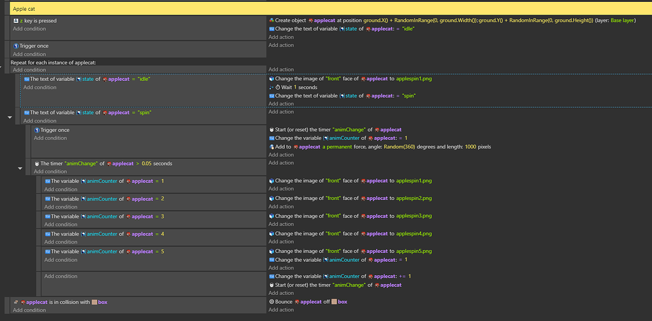Click Add condition under z key is pressed
The height and width of the screenshot is (321, 652).
(29, 29)
